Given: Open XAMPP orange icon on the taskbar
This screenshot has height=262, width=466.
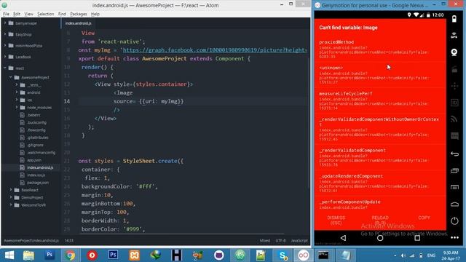Looking at the screenshot, I should pos(134,255).
